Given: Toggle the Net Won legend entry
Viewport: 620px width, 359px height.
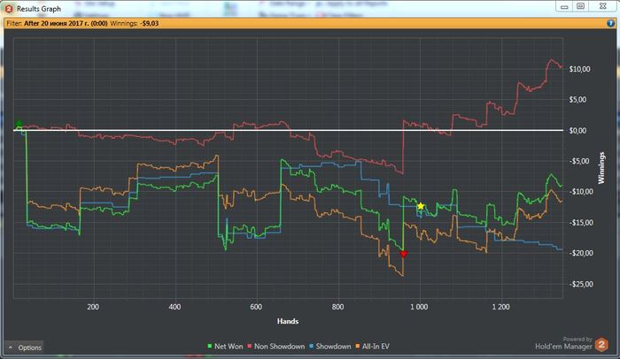Looking at the screenshot, I should pos(225,347).
